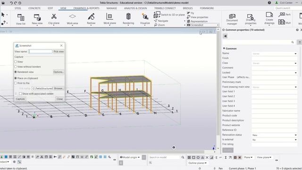The height and width of the screenshot is (170, 302).
Task: Select View without borders option
Action: pos(16,67)
